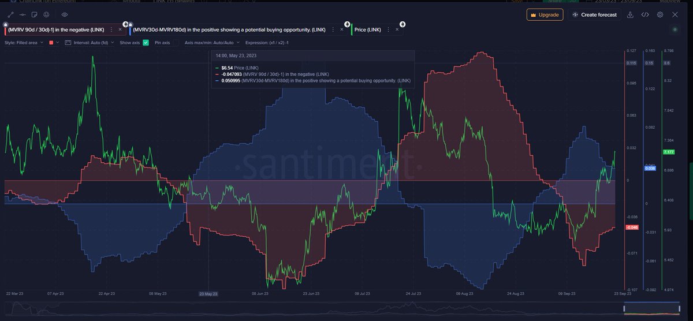Toggle the Pin axis checkbox

click(176, 43)
